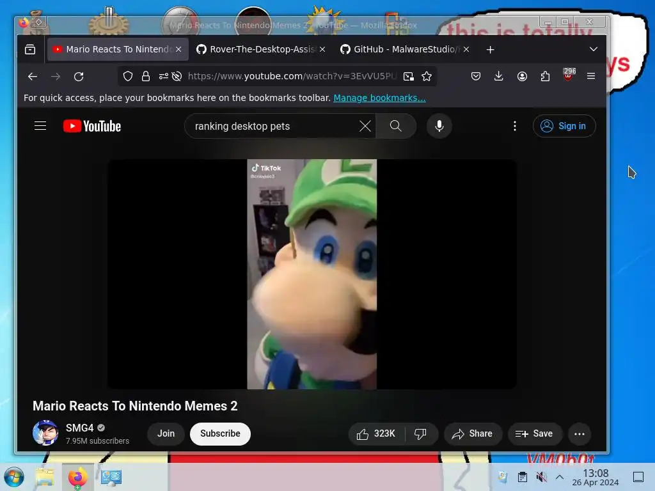655x491 pixels.
Task: Switch to GitHub MalwareStudio tab
Action: point(405,49)
